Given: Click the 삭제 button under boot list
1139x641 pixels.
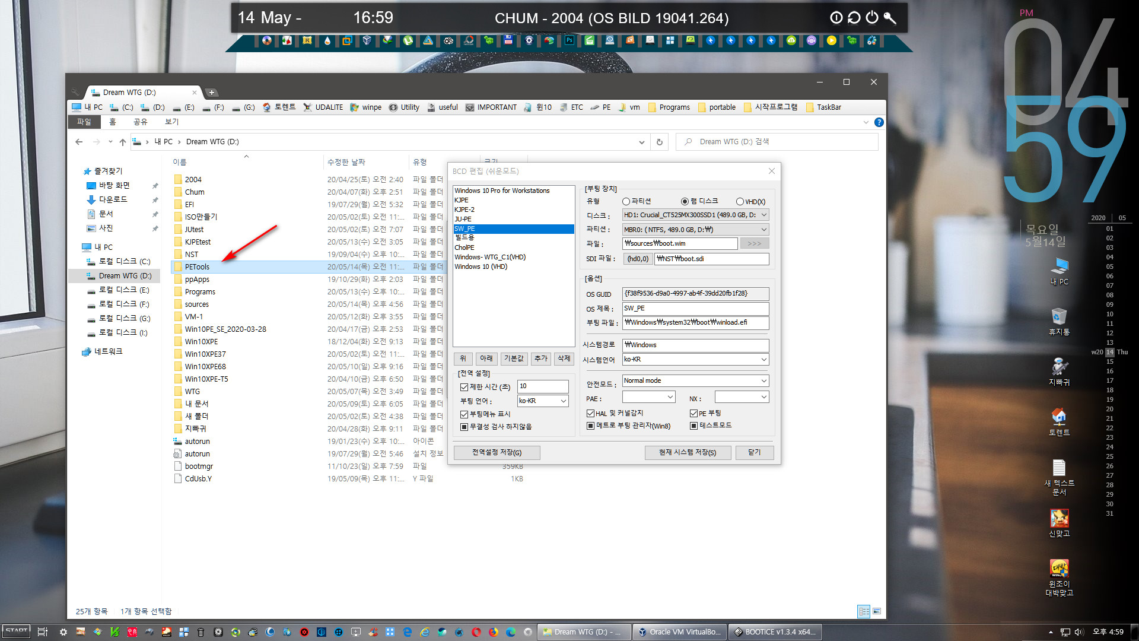Looking at the screenshot, I should point(564,358).
